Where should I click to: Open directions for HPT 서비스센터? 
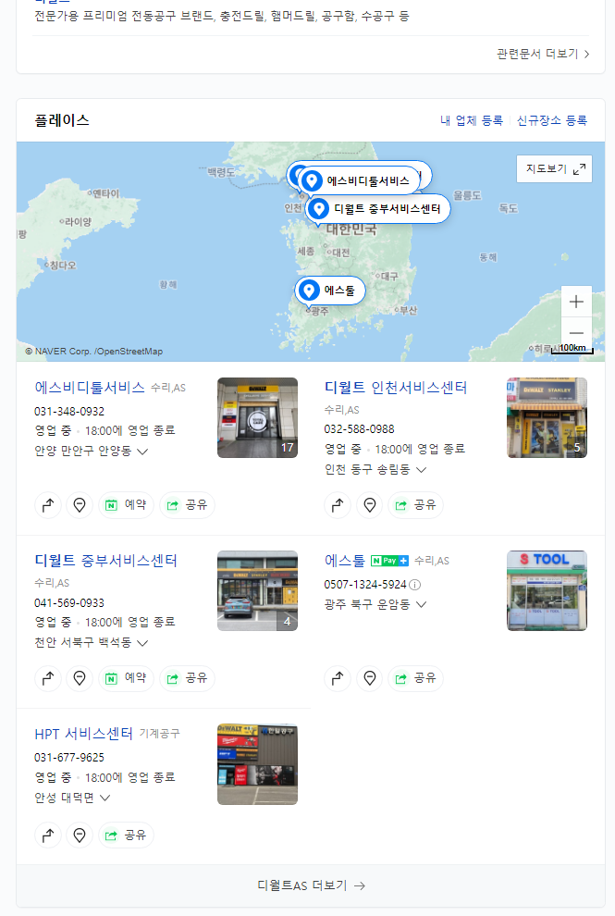click(48, 835)
